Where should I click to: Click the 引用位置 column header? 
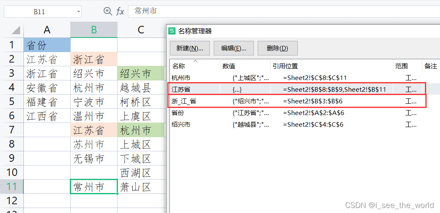point(331,66)
